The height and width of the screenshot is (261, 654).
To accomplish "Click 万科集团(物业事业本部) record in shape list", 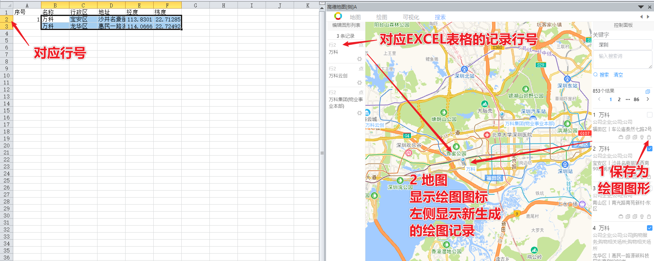I will coord(346,103).
